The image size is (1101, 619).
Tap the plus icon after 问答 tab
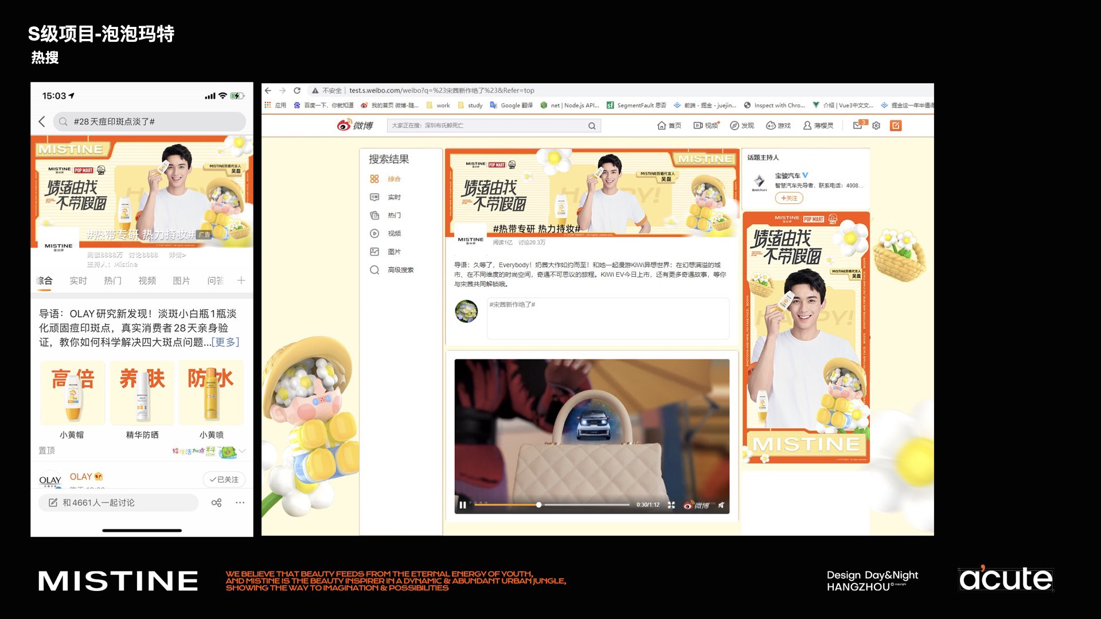point(241,280)
